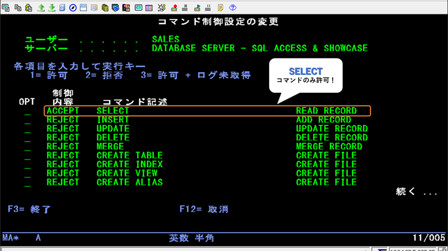448x251 pixels.
Task: Click the green download arrow Receive File icon
Action: click(x=51, y=8)
